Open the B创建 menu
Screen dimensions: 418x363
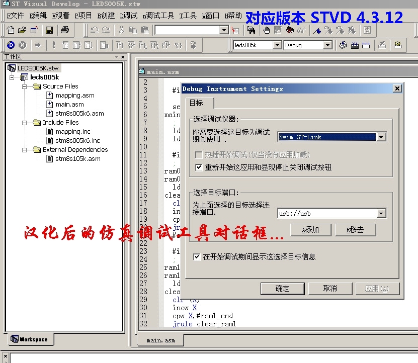106,16
